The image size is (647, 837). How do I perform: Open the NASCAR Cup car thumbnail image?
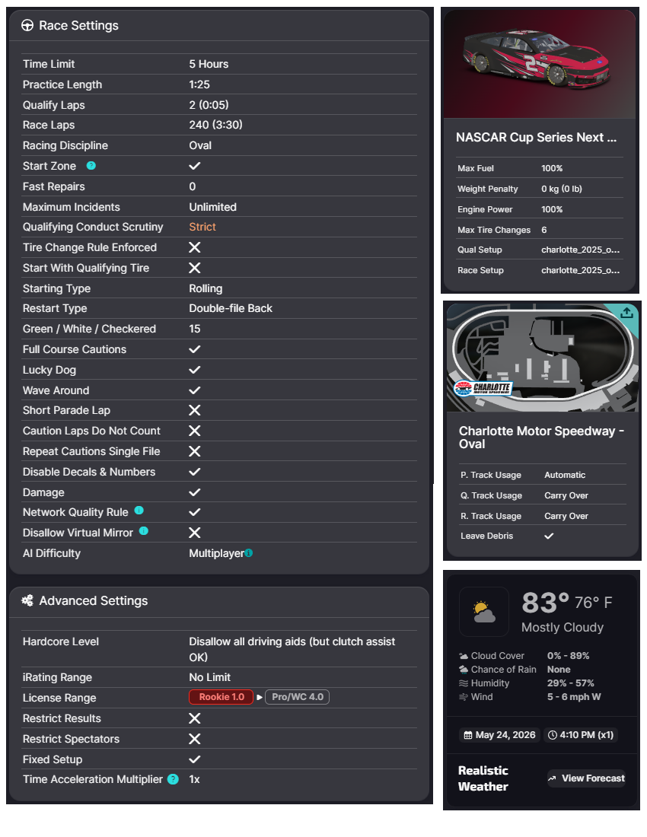[540, 64]
